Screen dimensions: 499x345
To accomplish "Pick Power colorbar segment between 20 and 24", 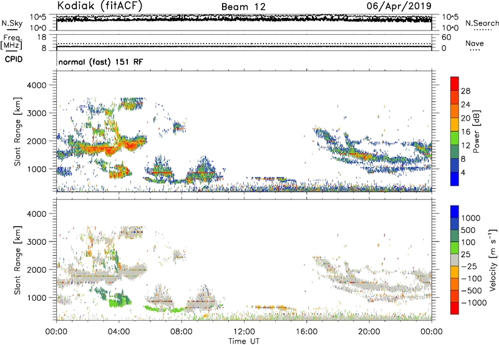I will point(455,111).
